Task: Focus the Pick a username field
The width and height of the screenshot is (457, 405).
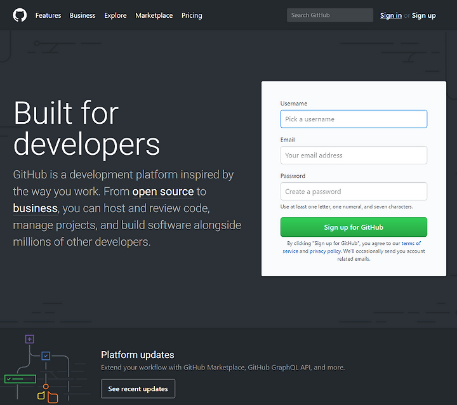Action: point(354,119)
